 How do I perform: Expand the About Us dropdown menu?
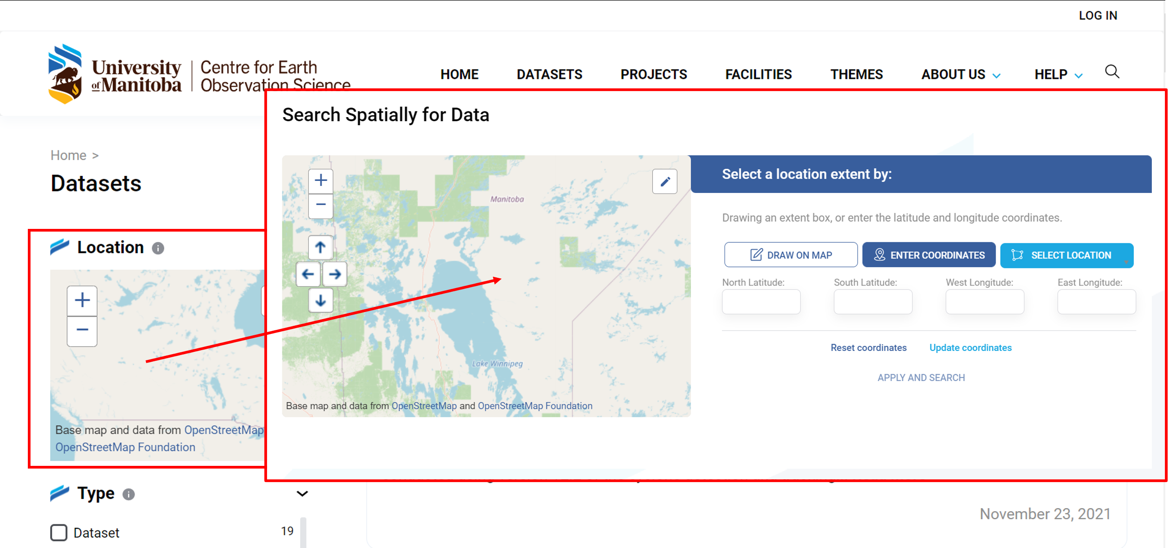(960, 75)
